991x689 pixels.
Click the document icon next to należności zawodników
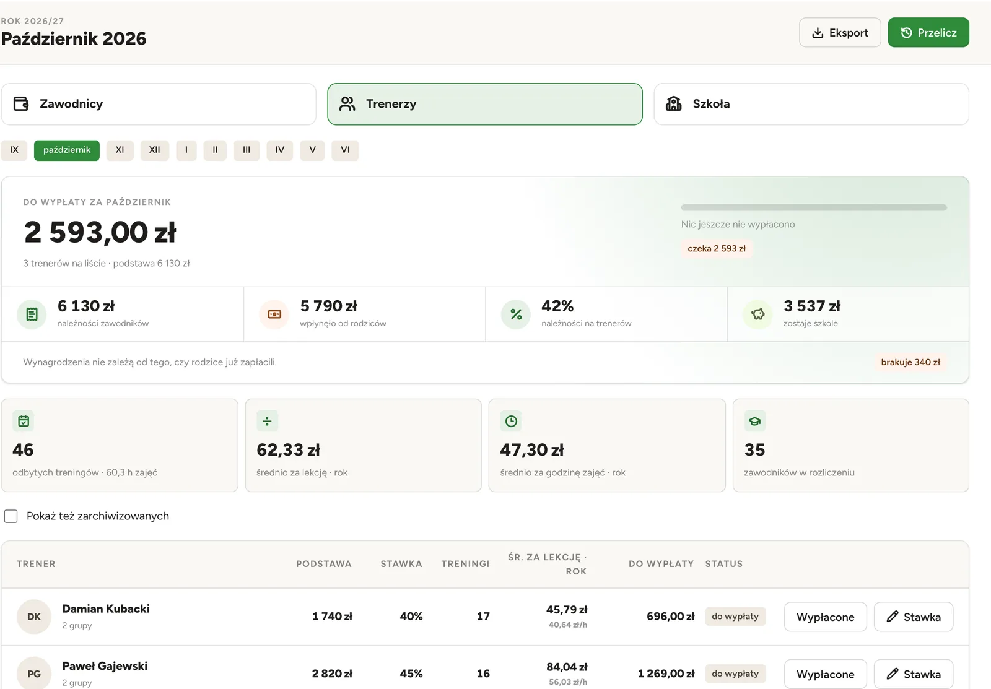pyautogui.click(x=32, y=314)
